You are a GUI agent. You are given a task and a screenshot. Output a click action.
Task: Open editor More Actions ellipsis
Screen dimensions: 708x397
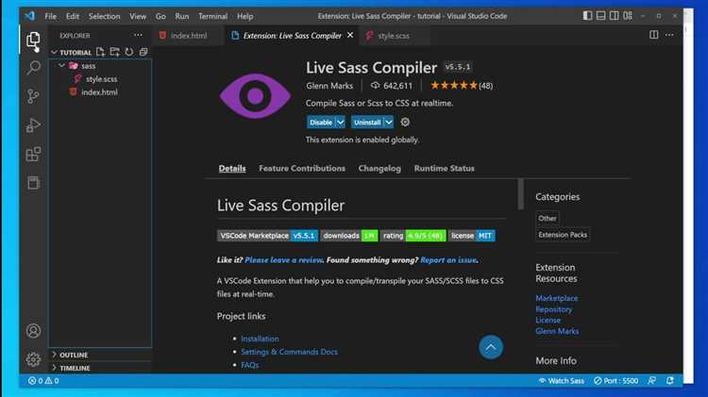[x=669, y=35]
